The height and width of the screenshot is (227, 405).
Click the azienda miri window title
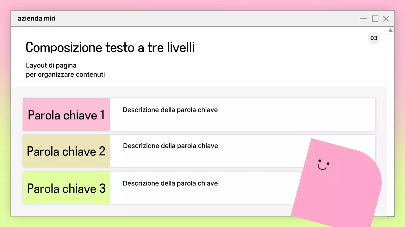36,19
